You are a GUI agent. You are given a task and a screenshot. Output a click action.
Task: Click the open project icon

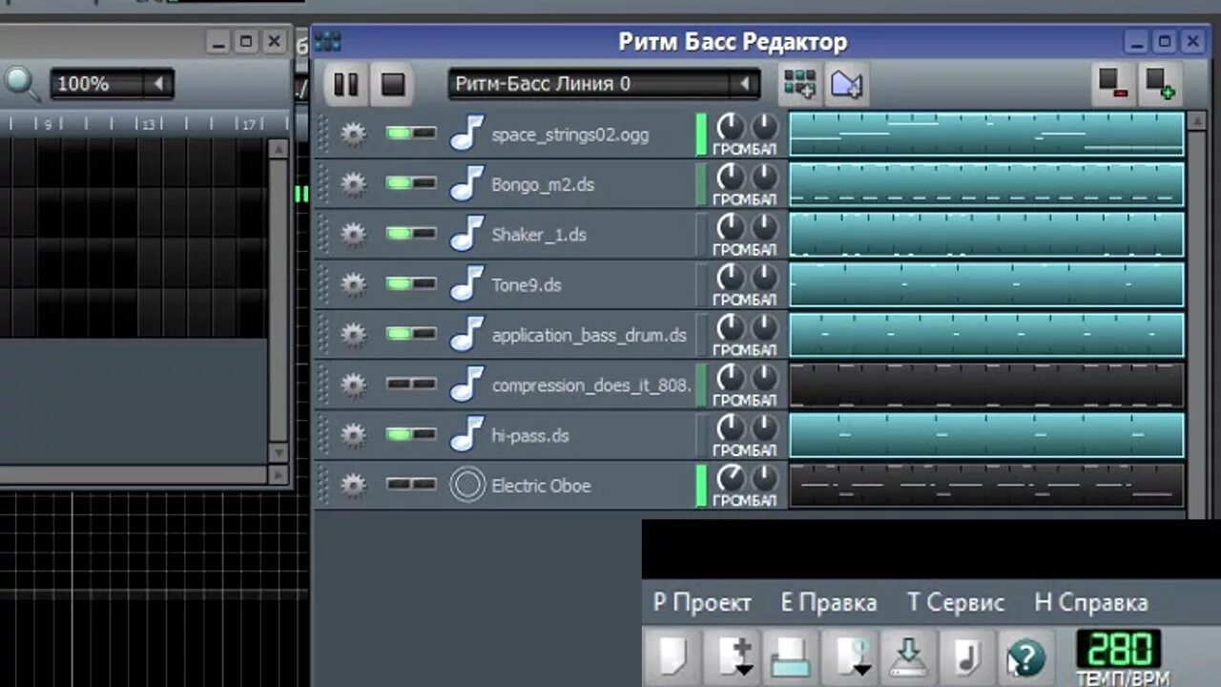point(791,656)
